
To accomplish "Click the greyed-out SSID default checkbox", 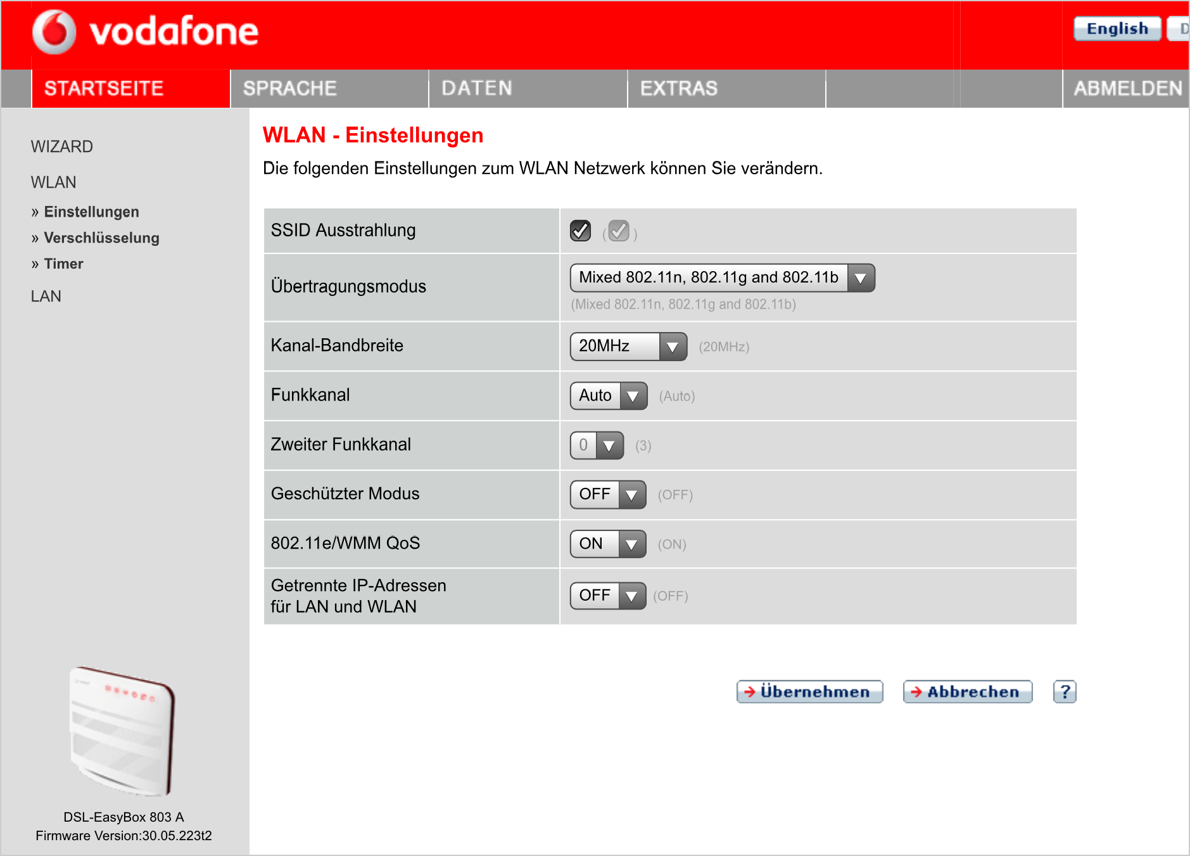I will pos(618,231).
